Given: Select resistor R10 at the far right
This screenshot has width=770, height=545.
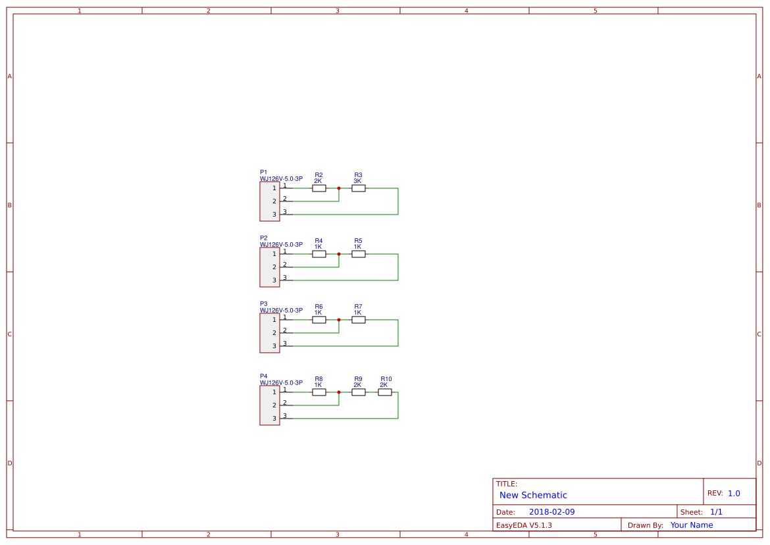Looking at the screenshot, I should [x=384, y=392].
